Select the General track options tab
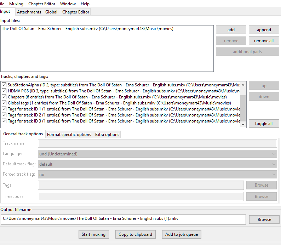 (23, 134)
